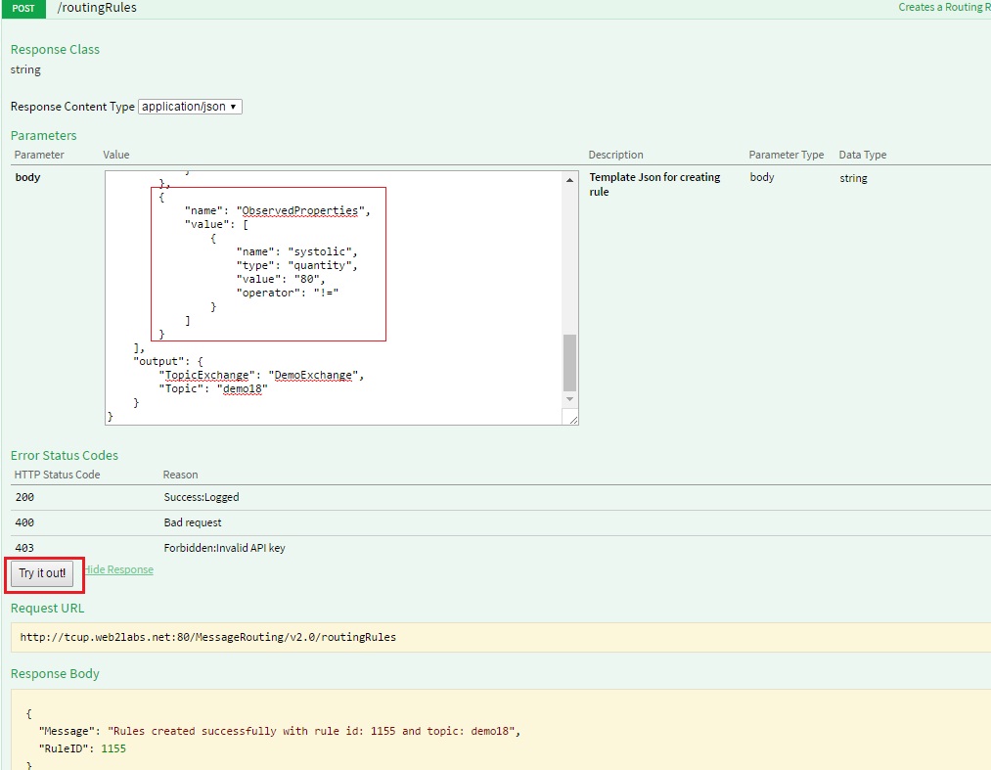Click the Parameters section heading
The width and height of the screenshot is (991, 770).
(44, 135)
